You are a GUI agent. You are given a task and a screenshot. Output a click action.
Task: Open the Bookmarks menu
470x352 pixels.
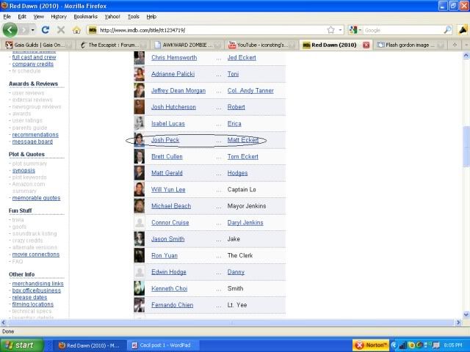tap(85, 16)
